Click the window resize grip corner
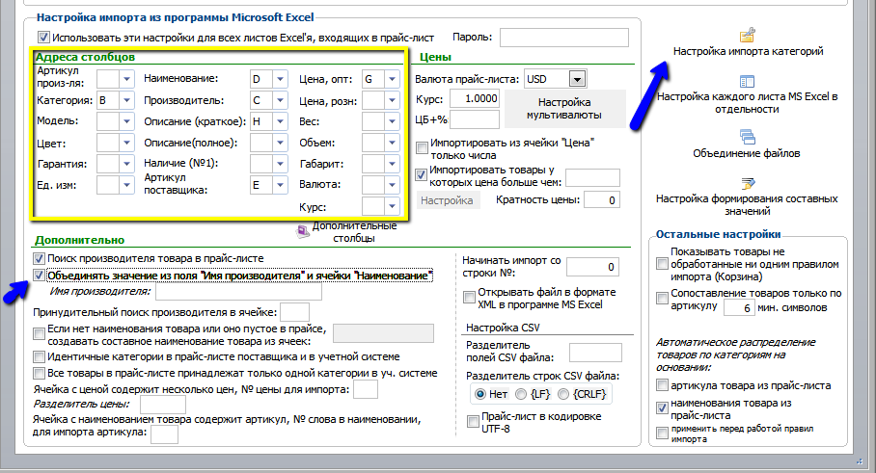The image size is (876, 473). point(858,461)
